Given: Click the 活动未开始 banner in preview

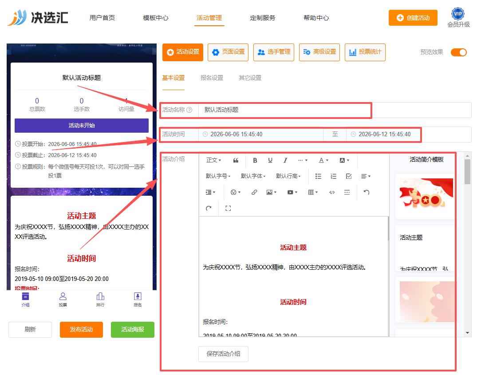Looking at the screenshot, I should 82,126.
